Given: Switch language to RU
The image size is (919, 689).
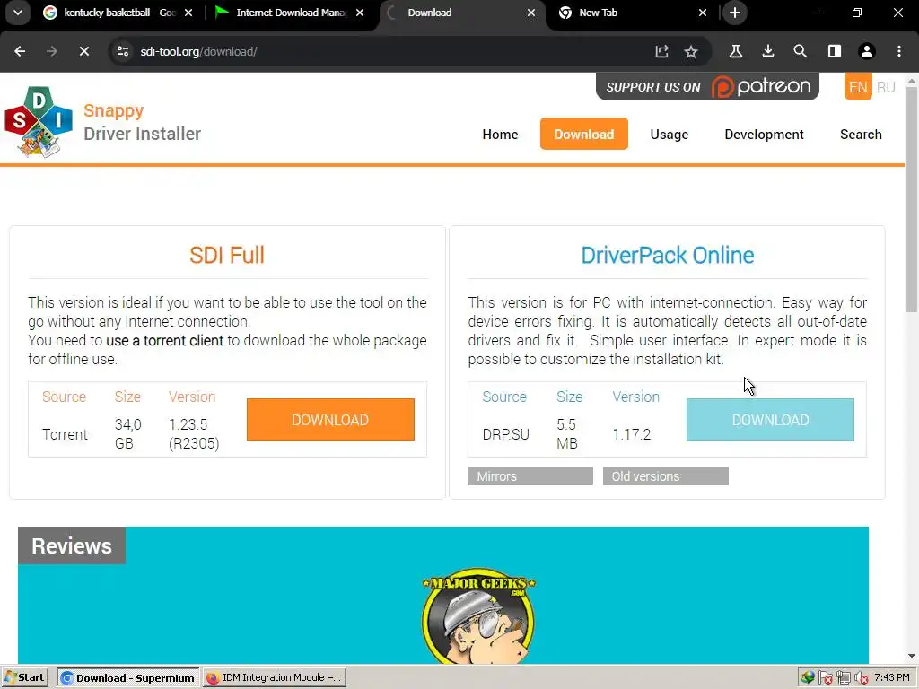Looking at the screenshot, I should (886, 87).
